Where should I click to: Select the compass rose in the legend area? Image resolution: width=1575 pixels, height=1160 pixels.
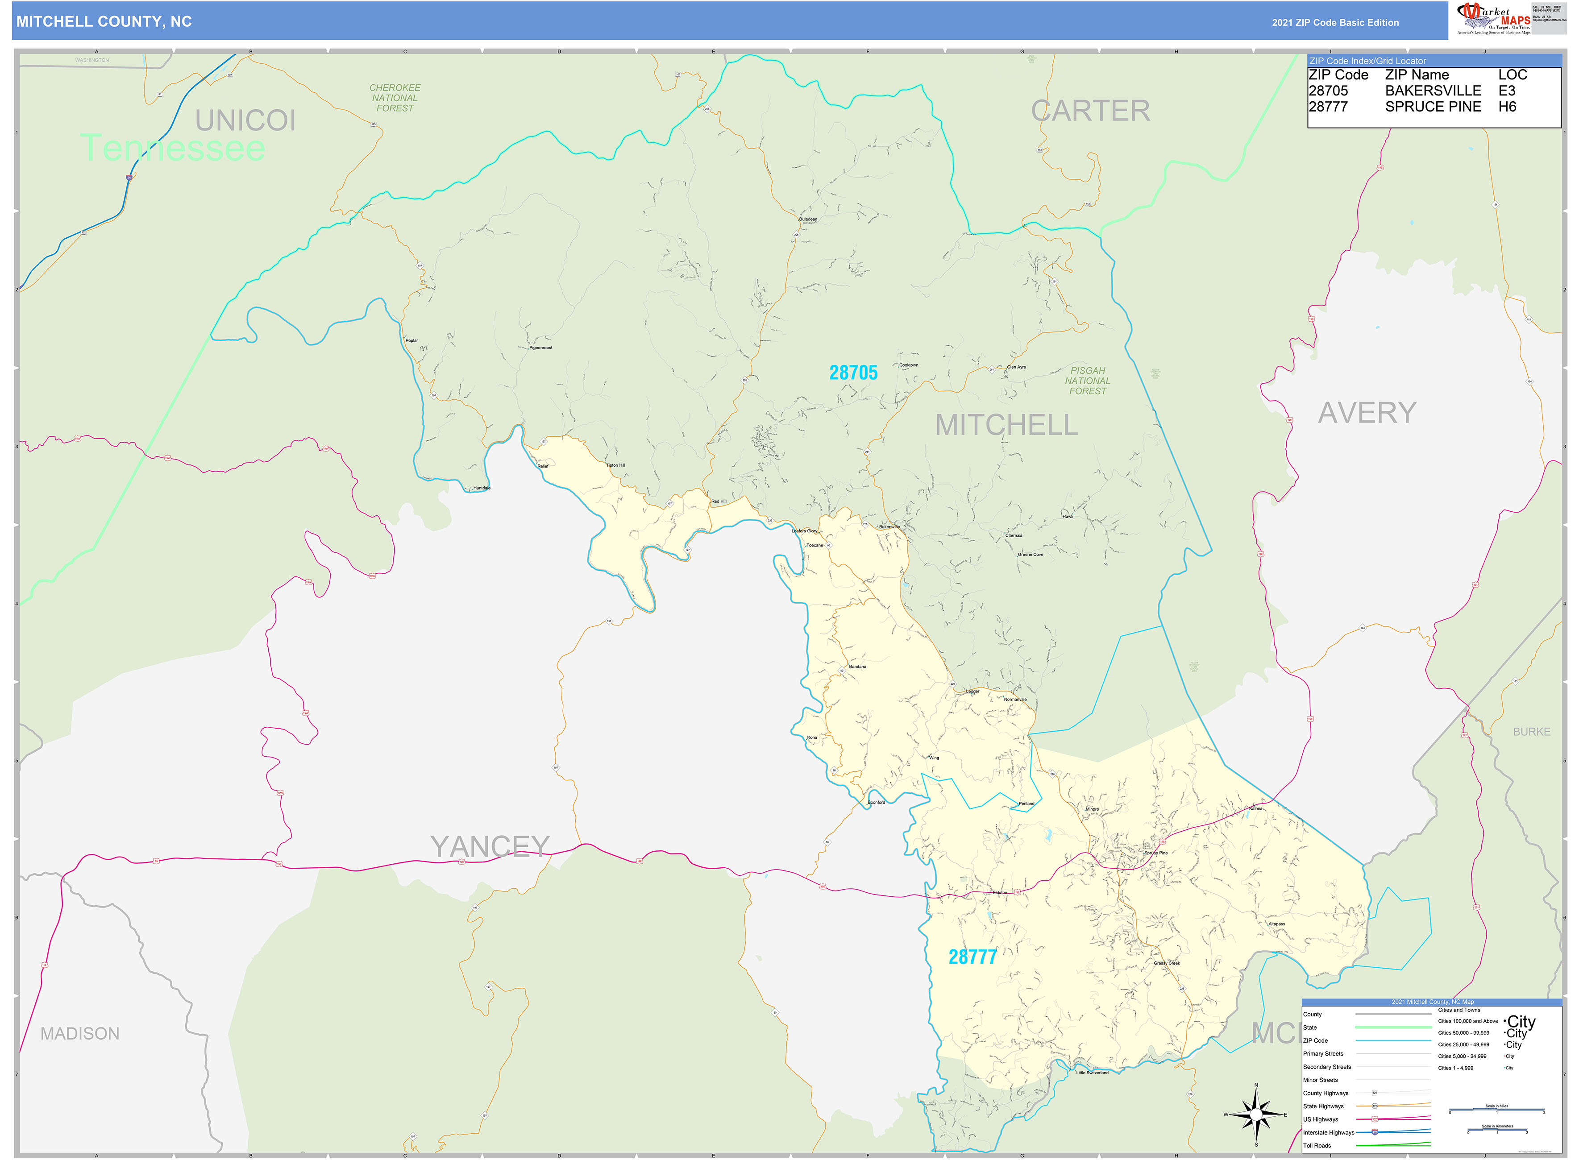[x=1257, y=1115]
